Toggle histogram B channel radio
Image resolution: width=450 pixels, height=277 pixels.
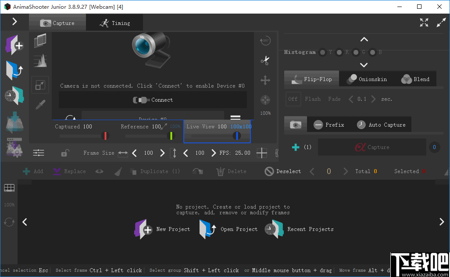point(372,52)
